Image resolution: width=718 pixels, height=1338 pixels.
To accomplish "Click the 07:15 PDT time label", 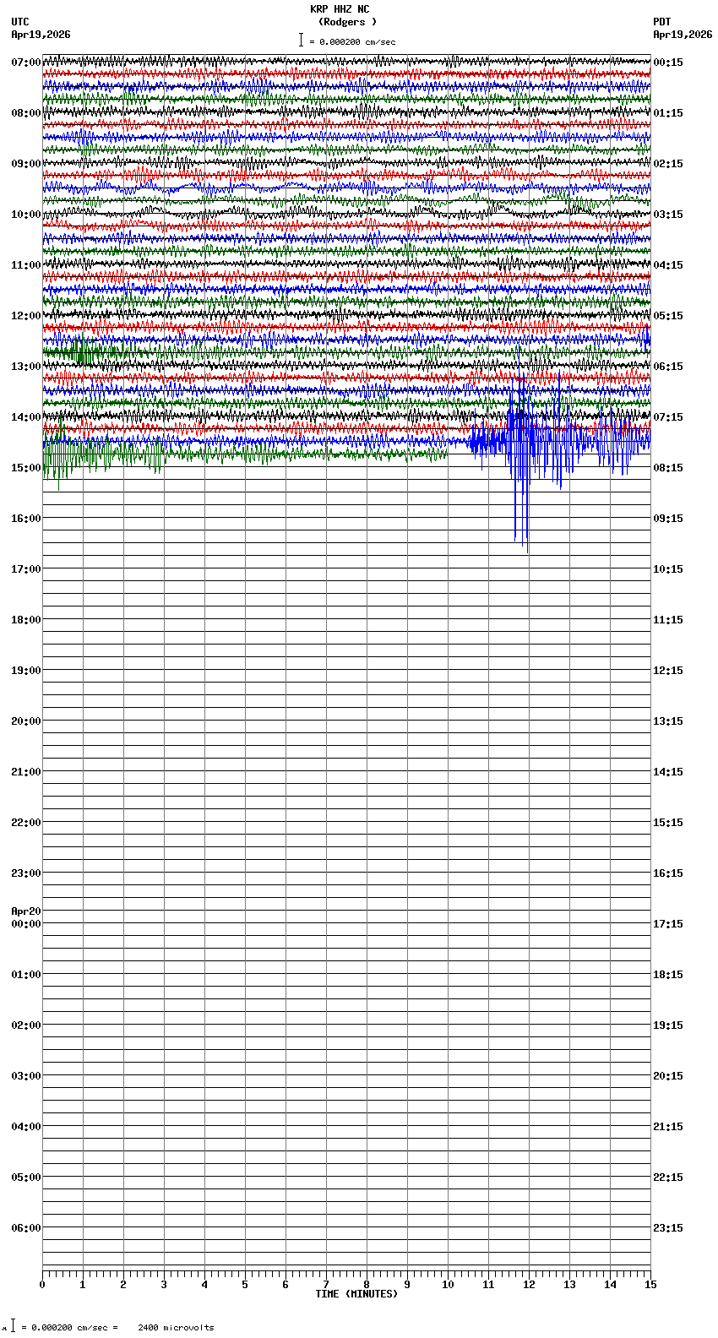I will click(x=668, y=417).
